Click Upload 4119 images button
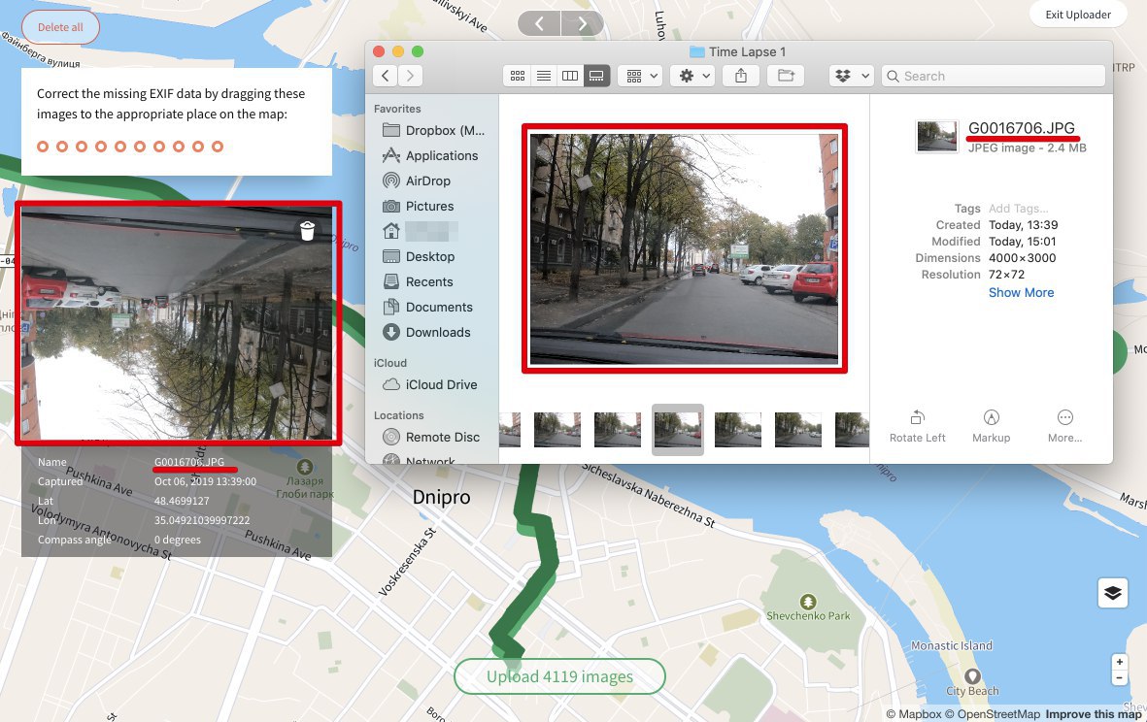This screenshot has width=1147, height=722. [x=559, y=676]
